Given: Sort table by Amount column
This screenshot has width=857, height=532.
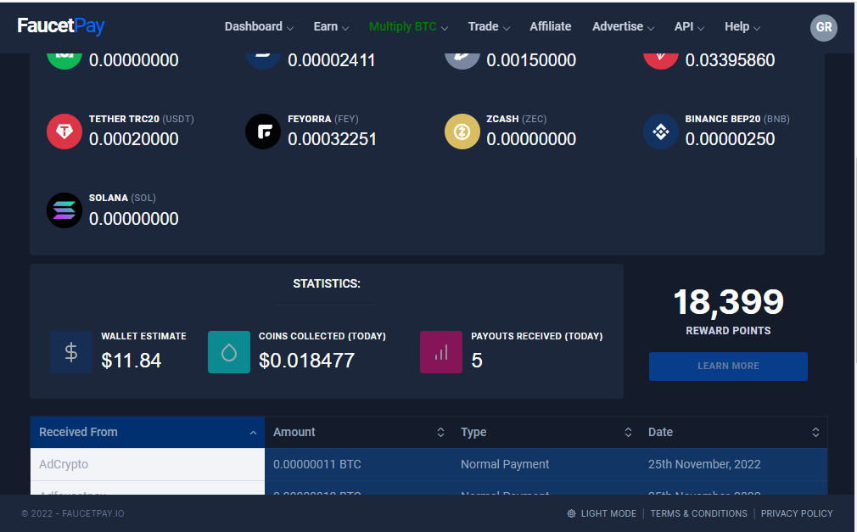Looking at the screenshot, I should click(x=359, y=432).
